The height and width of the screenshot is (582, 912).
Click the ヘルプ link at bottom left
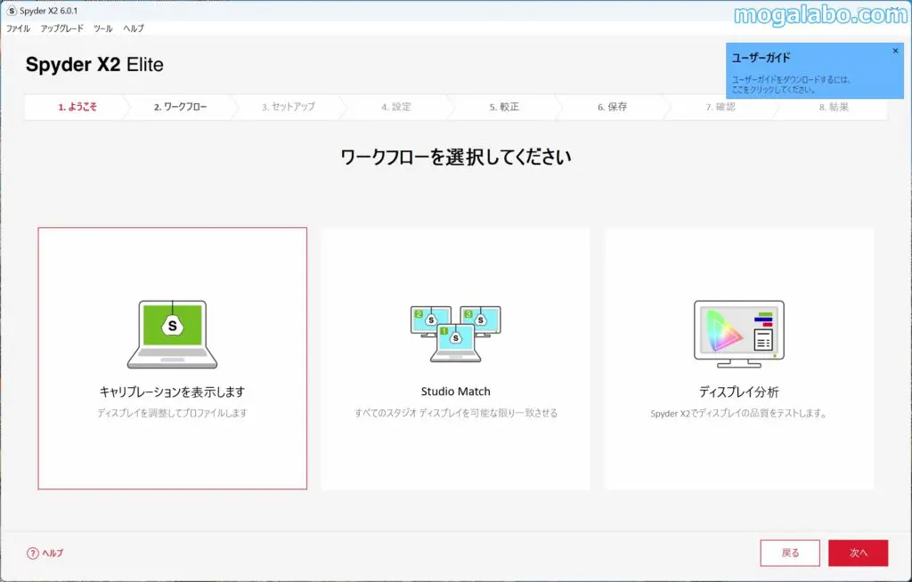pyautogui.click(x=53, y=553)
